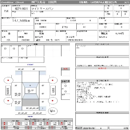The image size is (130, 130).
Task: Click the "神戸入札会 1006回" header text
Action: pyautogui.click(x=44, y=2)
